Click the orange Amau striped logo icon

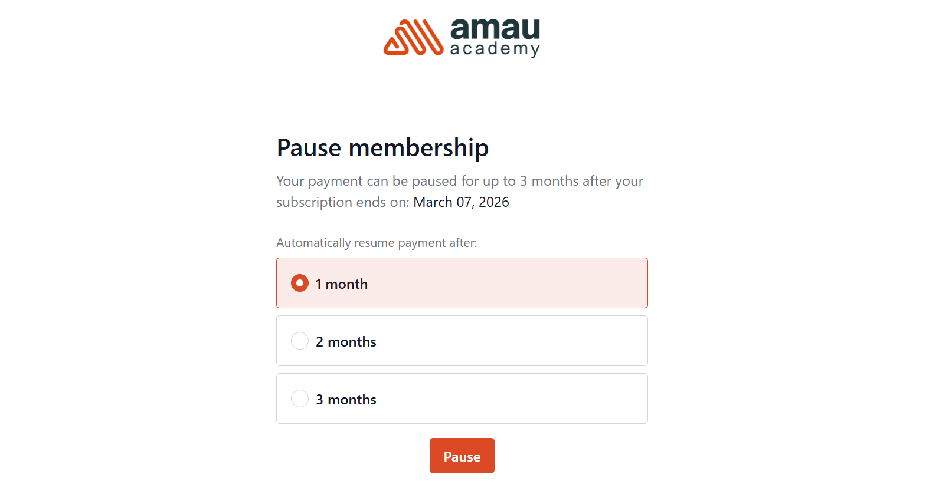(x=413, y=38)
